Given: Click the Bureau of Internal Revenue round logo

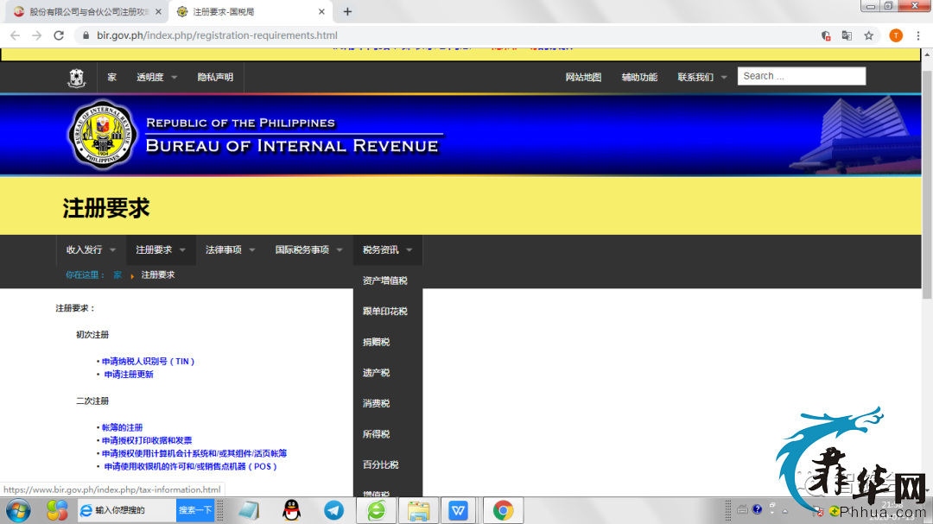Looking at the screenshot, I should tap(102, 135).
